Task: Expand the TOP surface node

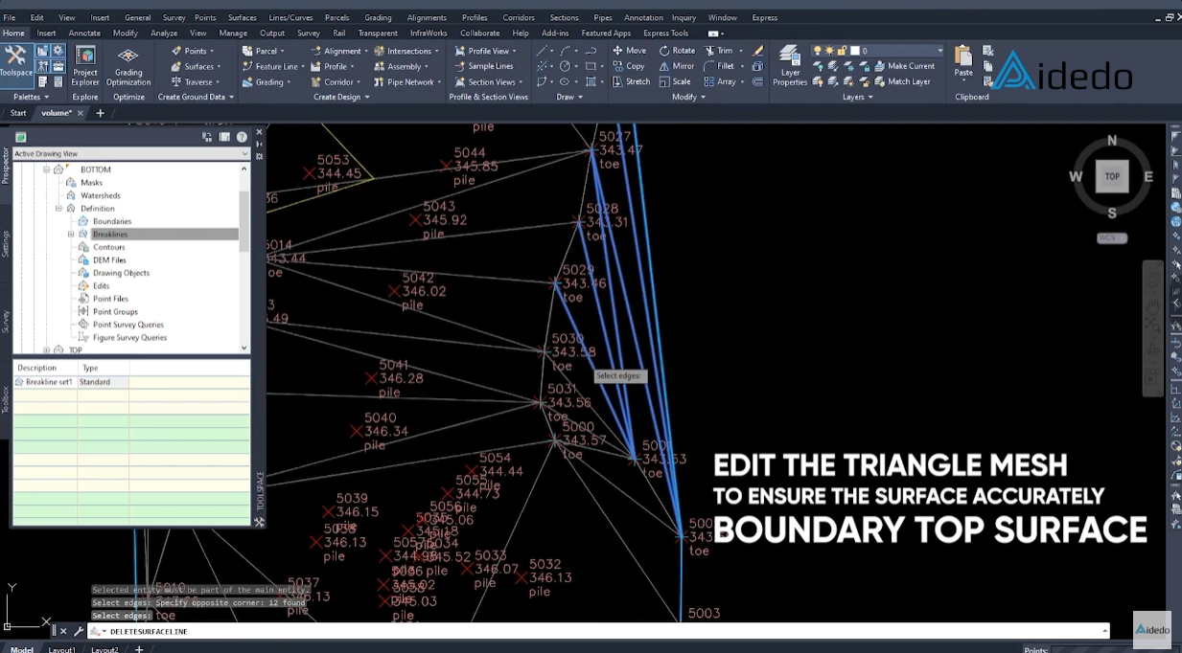Action: click(x=46, y=349)
